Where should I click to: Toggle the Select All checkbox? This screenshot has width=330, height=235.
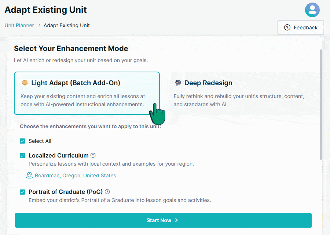coord(22,141)
